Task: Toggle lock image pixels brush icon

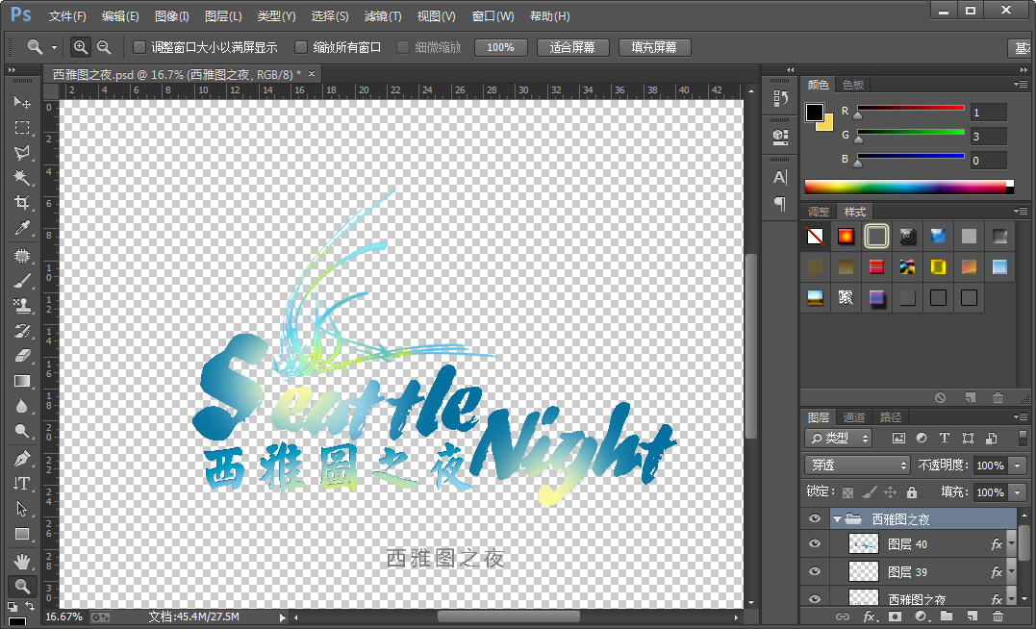Action: (869, 492)
